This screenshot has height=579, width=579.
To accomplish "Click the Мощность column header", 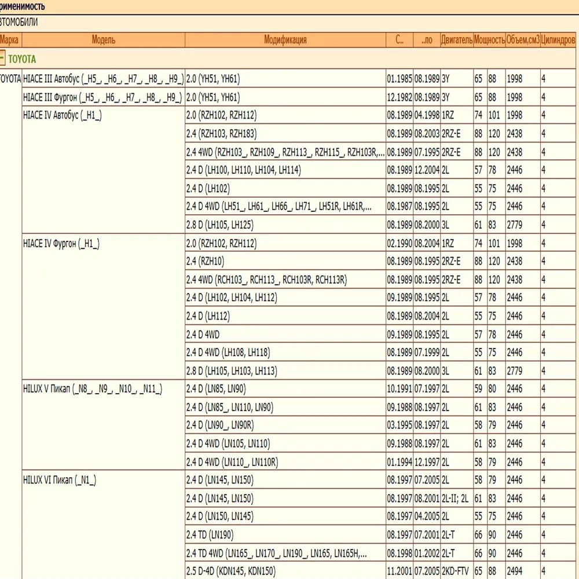I will 489,40.
